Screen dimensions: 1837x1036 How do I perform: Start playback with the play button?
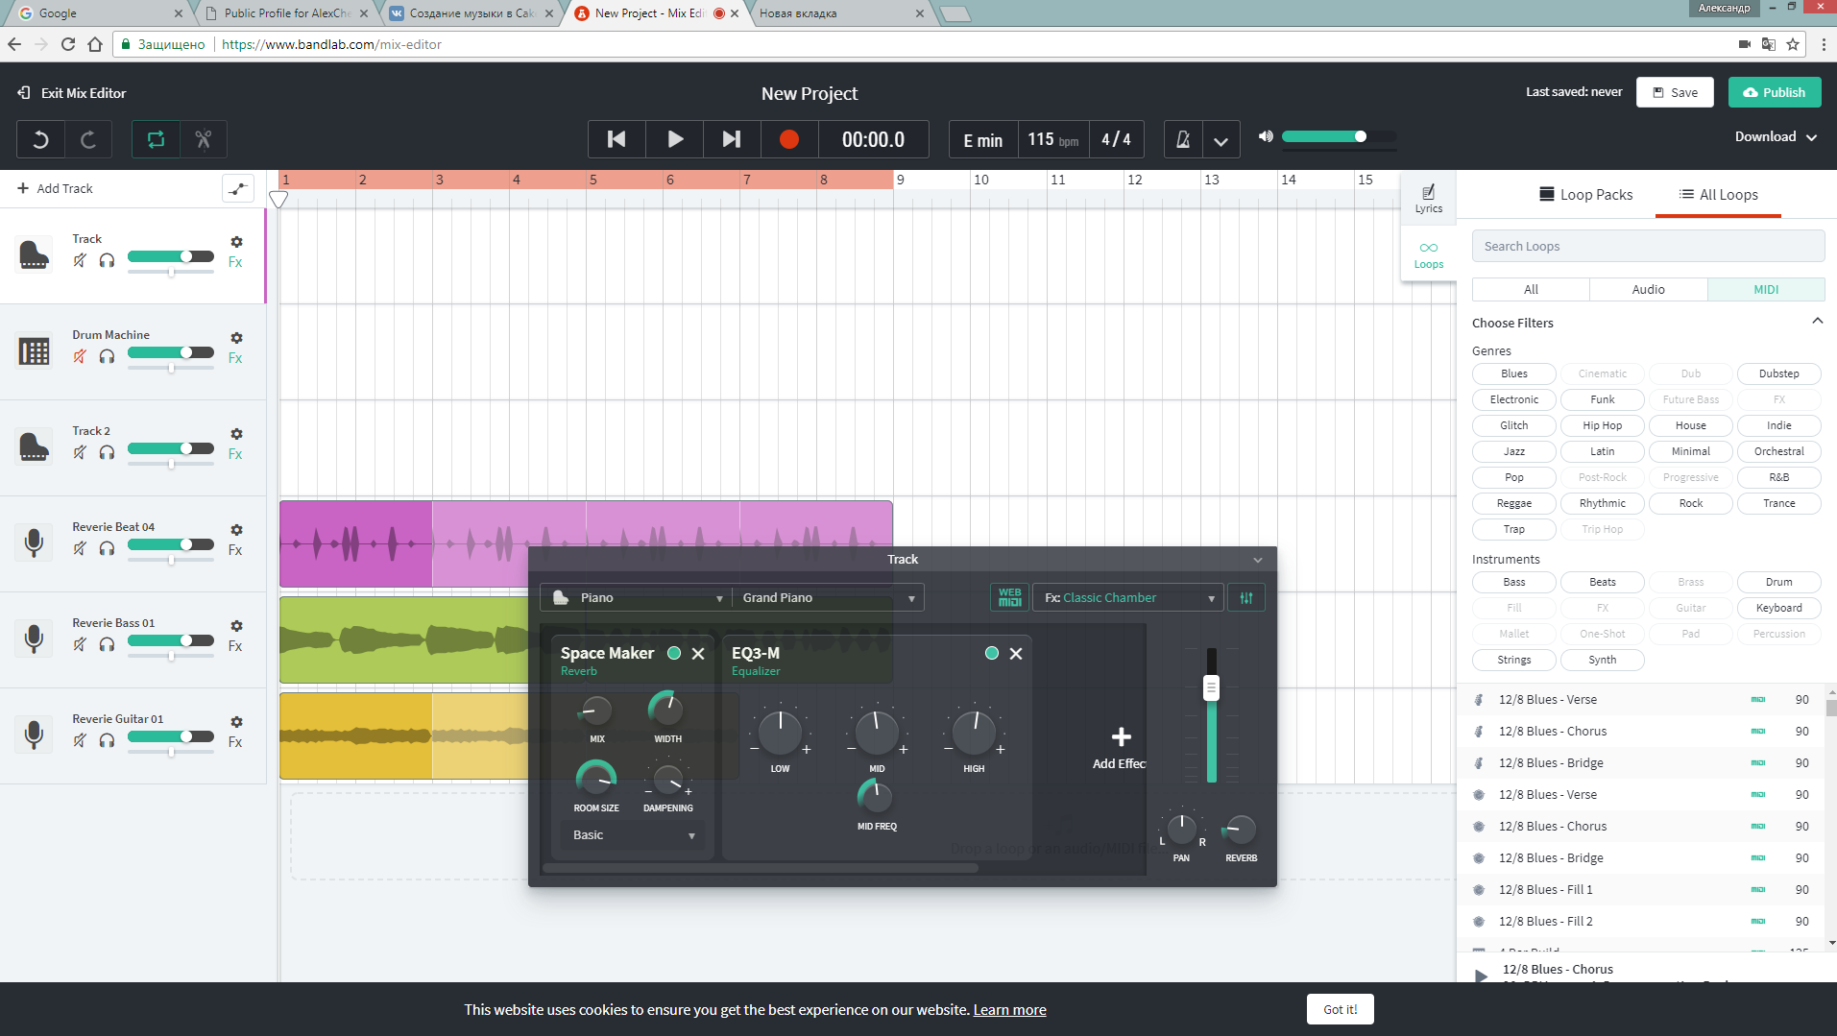coord(675,139)
